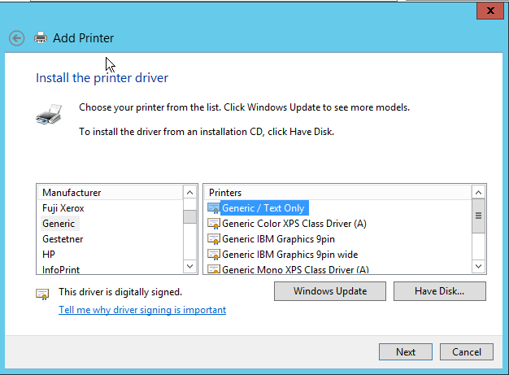Screen dimensions: 509x375
Task: Cancel the Add Printer wizard
Action: coord(467,352)
